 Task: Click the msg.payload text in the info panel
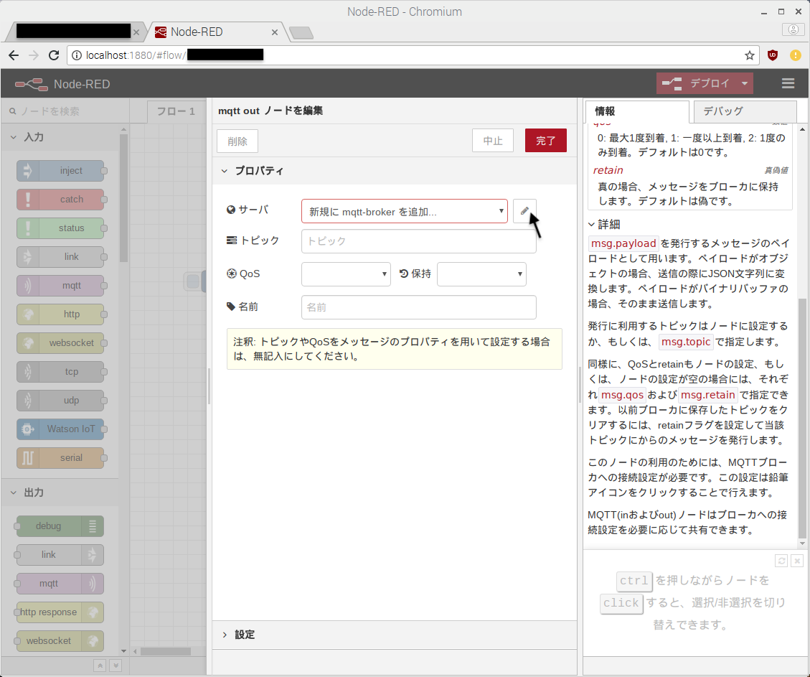pyautogui.click(x=623, y=243)
